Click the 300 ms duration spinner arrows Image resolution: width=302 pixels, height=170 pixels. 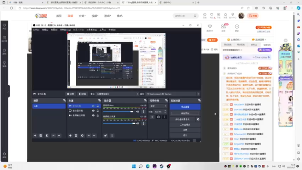pyautogui.click(x=165, y=111)
